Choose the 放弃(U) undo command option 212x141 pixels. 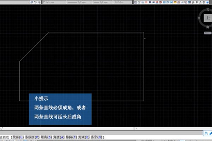pyautogui.click(x=18, y=137)
